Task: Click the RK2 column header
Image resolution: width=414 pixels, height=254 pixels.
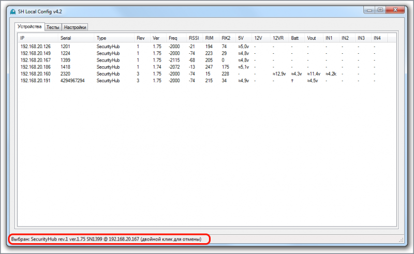Action: (x=227, y=38)
